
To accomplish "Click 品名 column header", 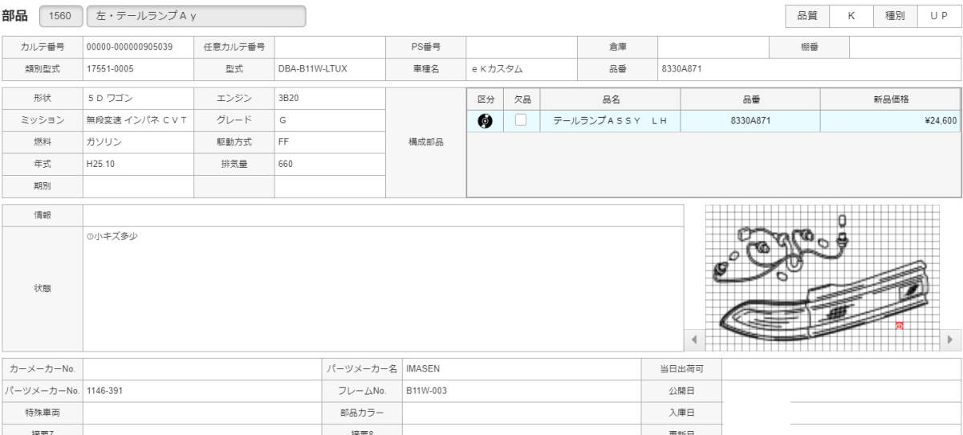I will (612, 100).
